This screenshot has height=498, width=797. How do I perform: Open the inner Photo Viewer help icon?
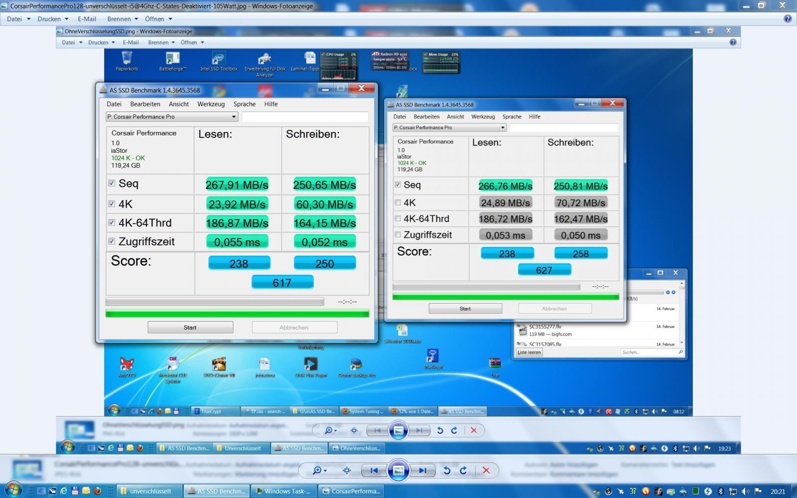[733, 42]
